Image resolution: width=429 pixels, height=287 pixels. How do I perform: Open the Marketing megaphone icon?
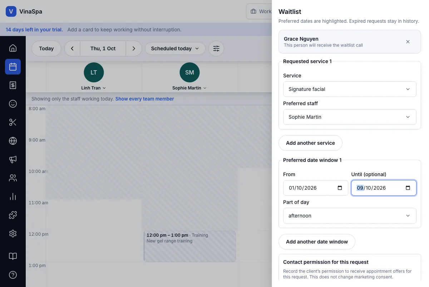point(13,159)
